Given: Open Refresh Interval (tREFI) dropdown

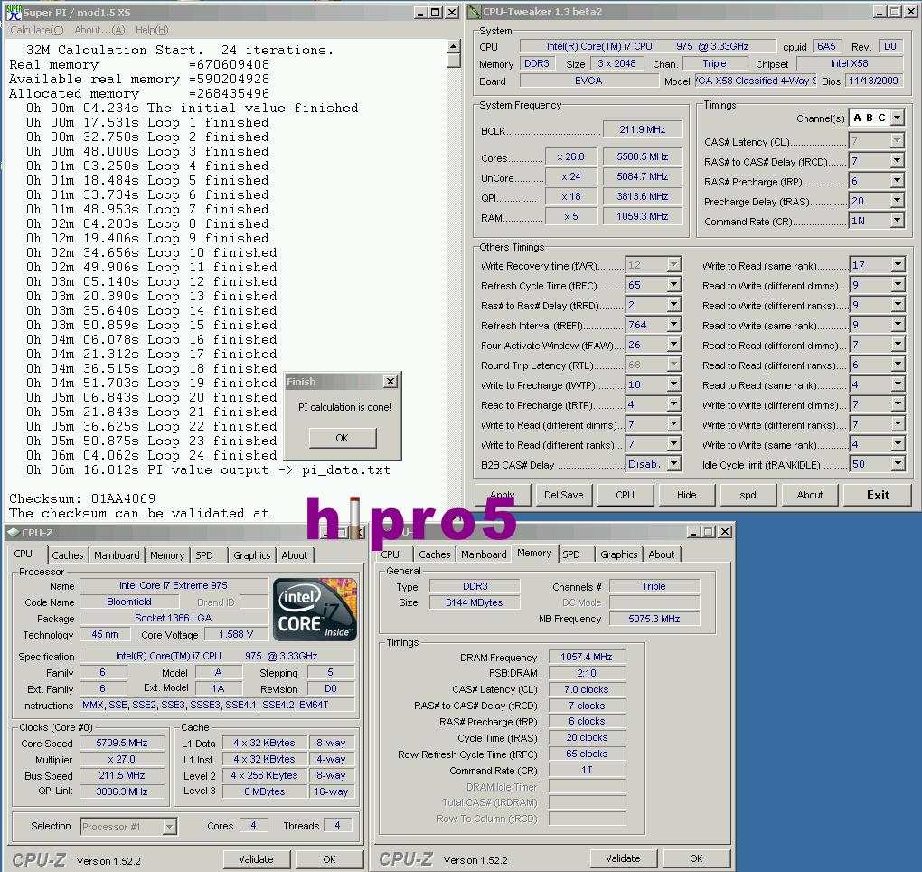Looking at the screenshot, I should (674, 325).
